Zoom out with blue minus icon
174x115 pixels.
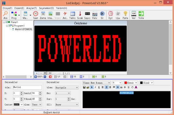(x=45, y=77)
